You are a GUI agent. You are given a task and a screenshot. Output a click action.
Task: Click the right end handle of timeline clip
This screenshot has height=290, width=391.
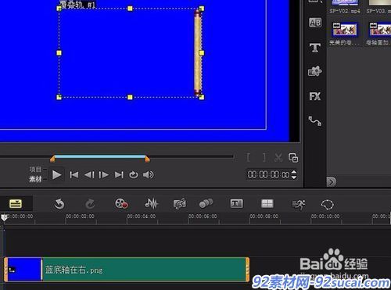247,270
